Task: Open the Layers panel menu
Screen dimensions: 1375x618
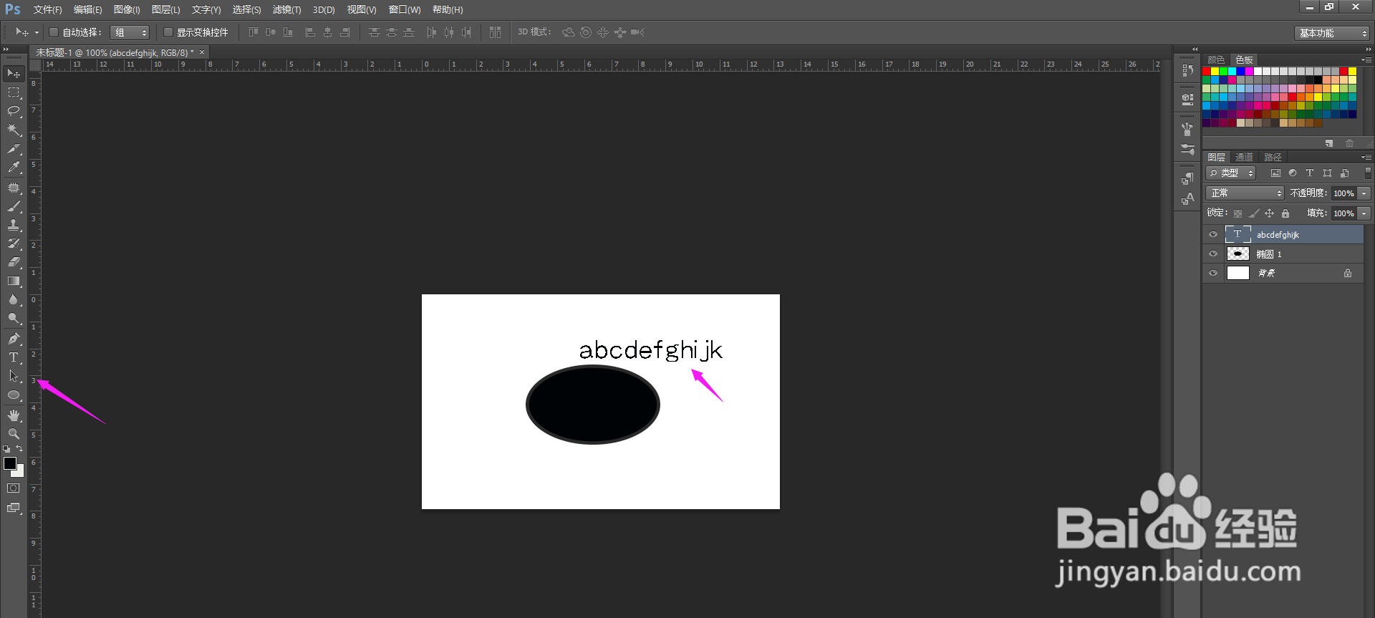Action: 1366,158
